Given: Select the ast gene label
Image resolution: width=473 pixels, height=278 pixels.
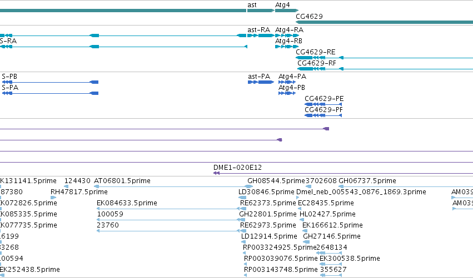Looking at the screenshot, I should (x=252, y=5).
